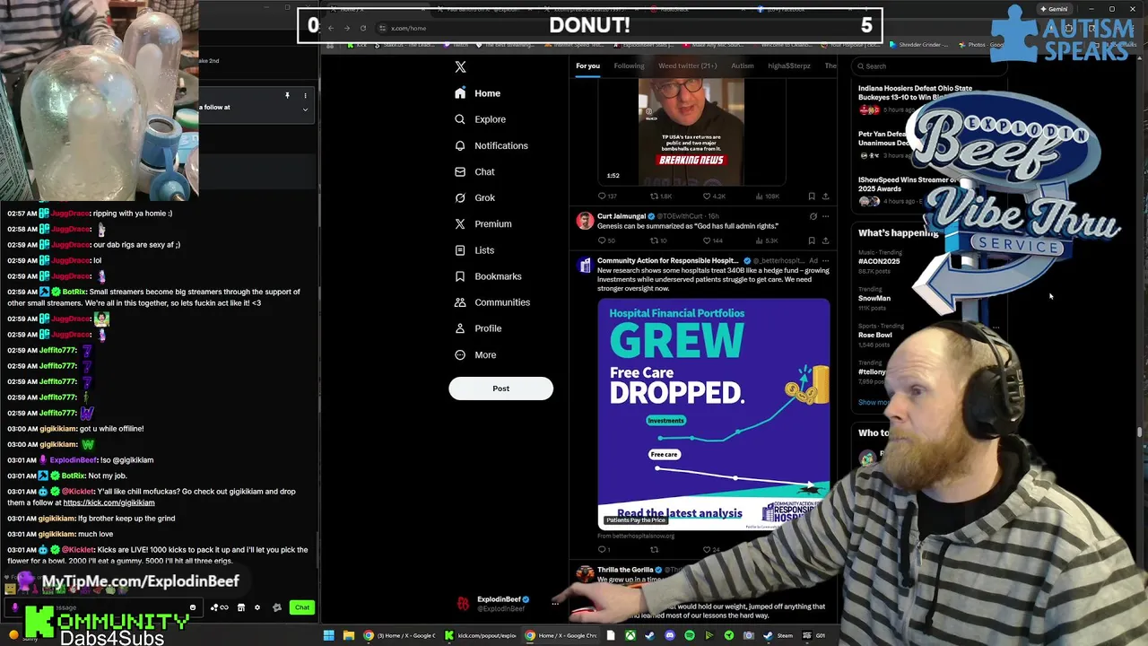
Task: Click the white Post button
Action: tap(500, 388)
